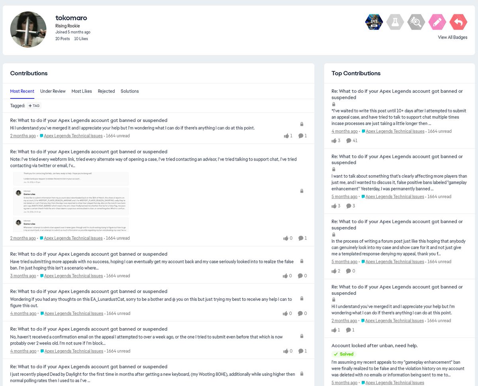Click lock icon on 'EA_LunardustCat' post
Viewport: 478px width, 386px height.
pos(302,298)
